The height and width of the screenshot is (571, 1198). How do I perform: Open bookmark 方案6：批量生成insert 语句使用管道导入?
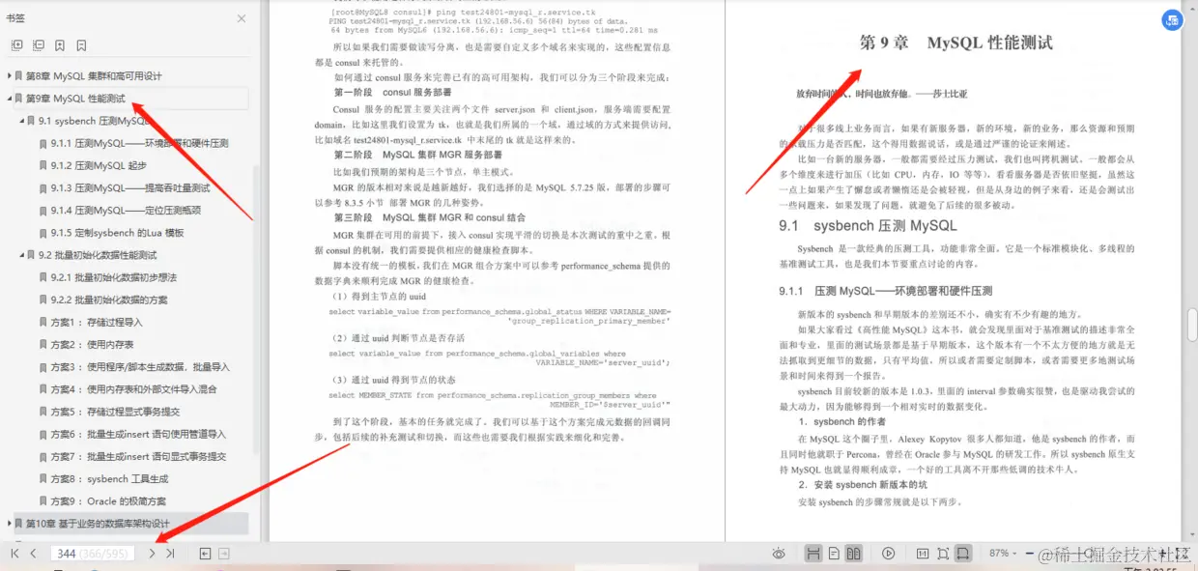point(138,434)
